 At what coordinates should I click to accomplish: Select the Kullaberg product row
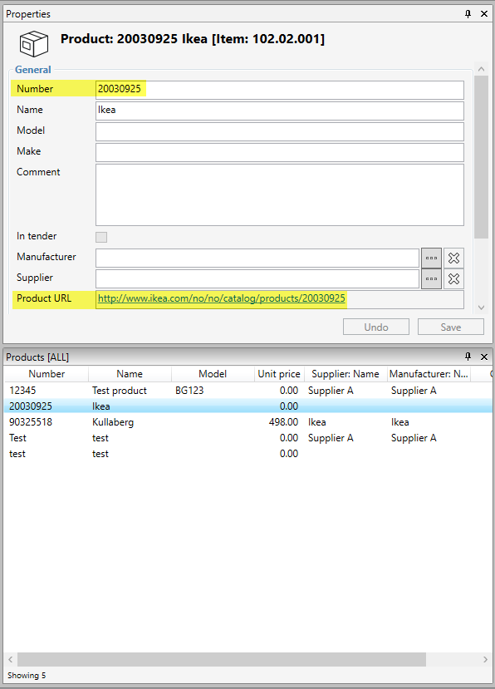point(247,422)
